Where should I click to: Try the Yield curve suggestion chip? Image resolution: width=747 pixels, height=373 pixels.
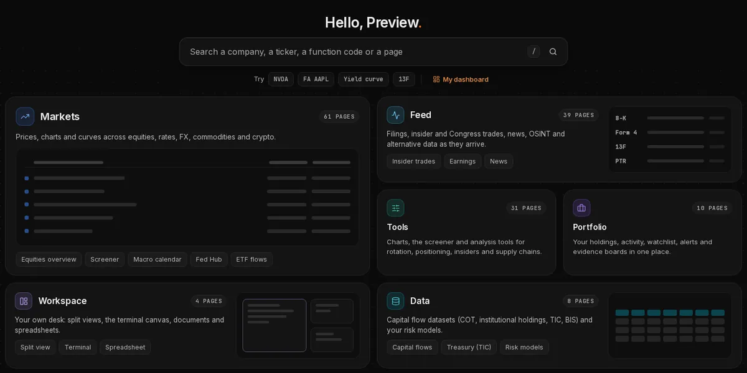(364, 80)
